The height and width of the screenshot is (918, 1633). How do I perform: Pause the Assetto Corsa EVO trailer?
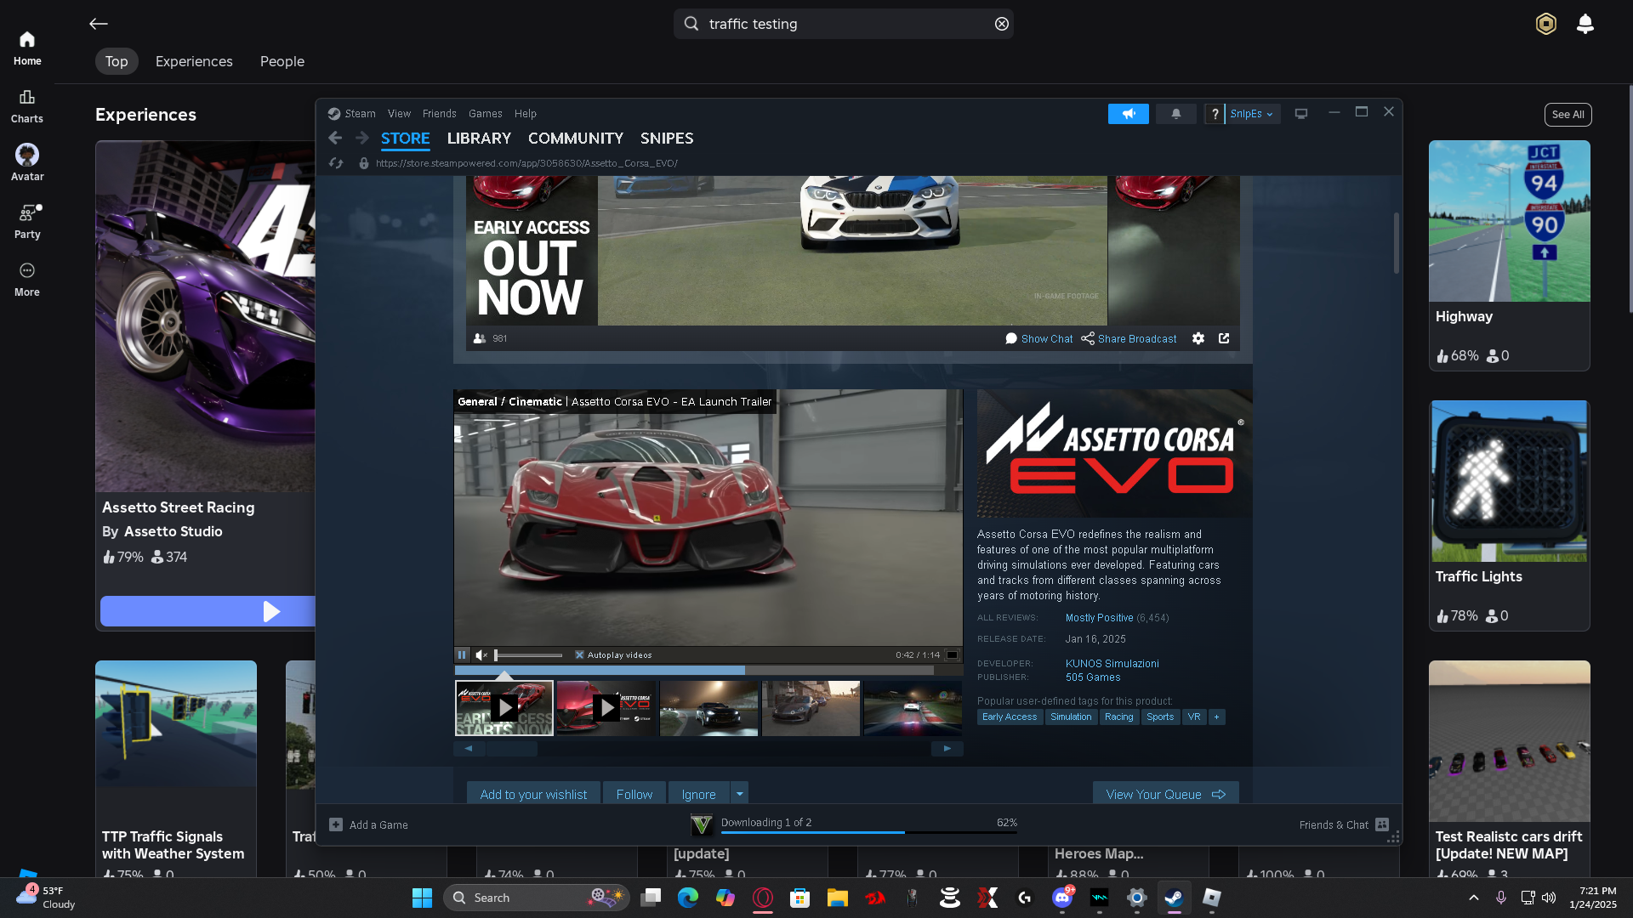coord(462,655)
